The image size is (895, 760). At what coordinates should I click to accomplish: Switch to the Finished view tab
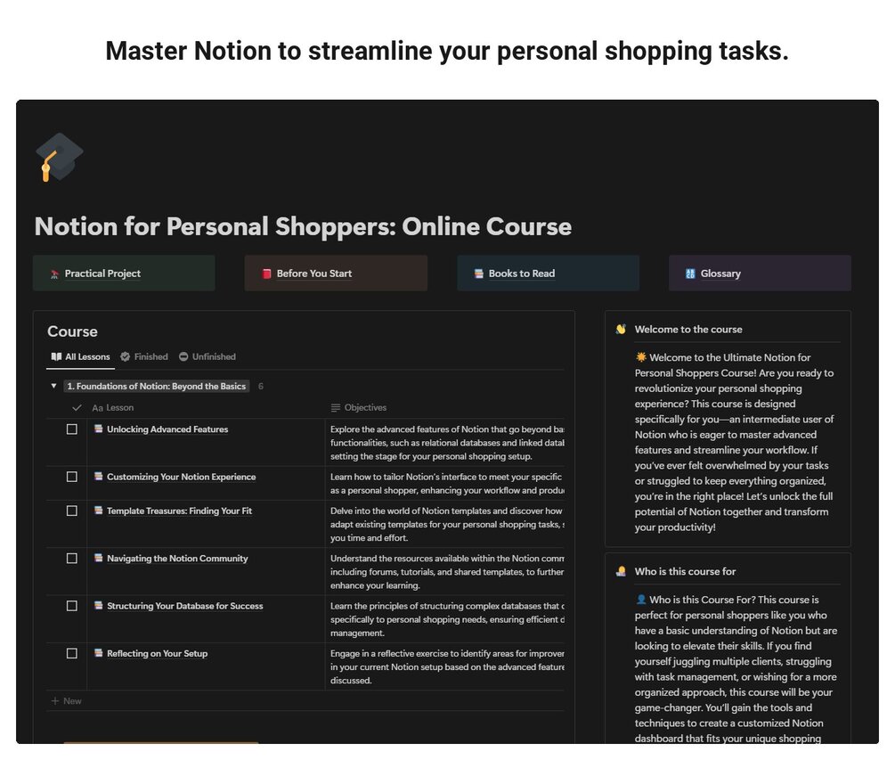144,357
